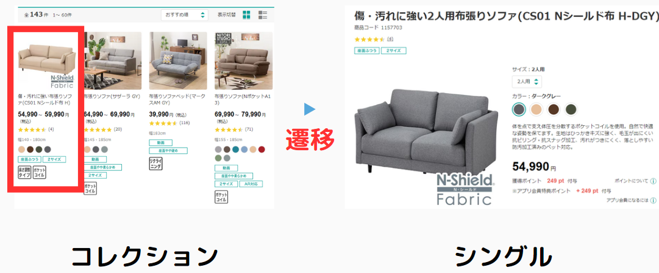Image resolution: width=659 pixels, height=273 pixels.
Task: Switch to list view display icon
Action: (263, 15)
